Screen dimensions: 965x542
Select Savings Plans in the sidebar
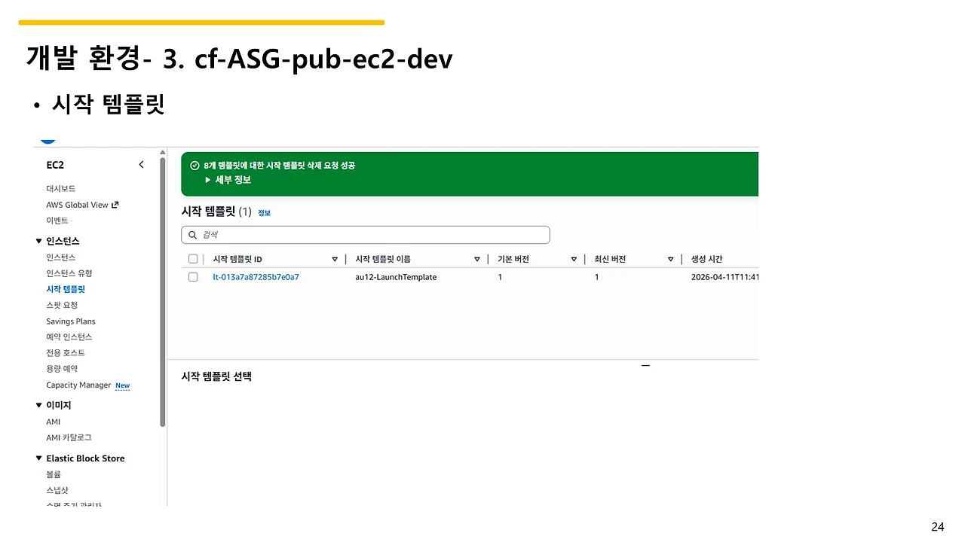click(x=70, y=321)
